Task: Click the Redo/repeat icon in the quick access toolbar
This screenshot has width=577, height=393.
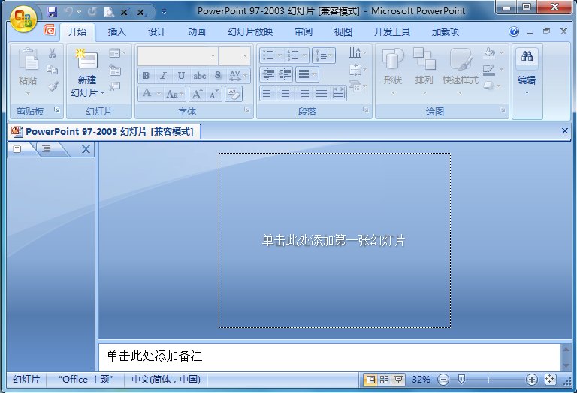Action: click(x=92, y=12)
